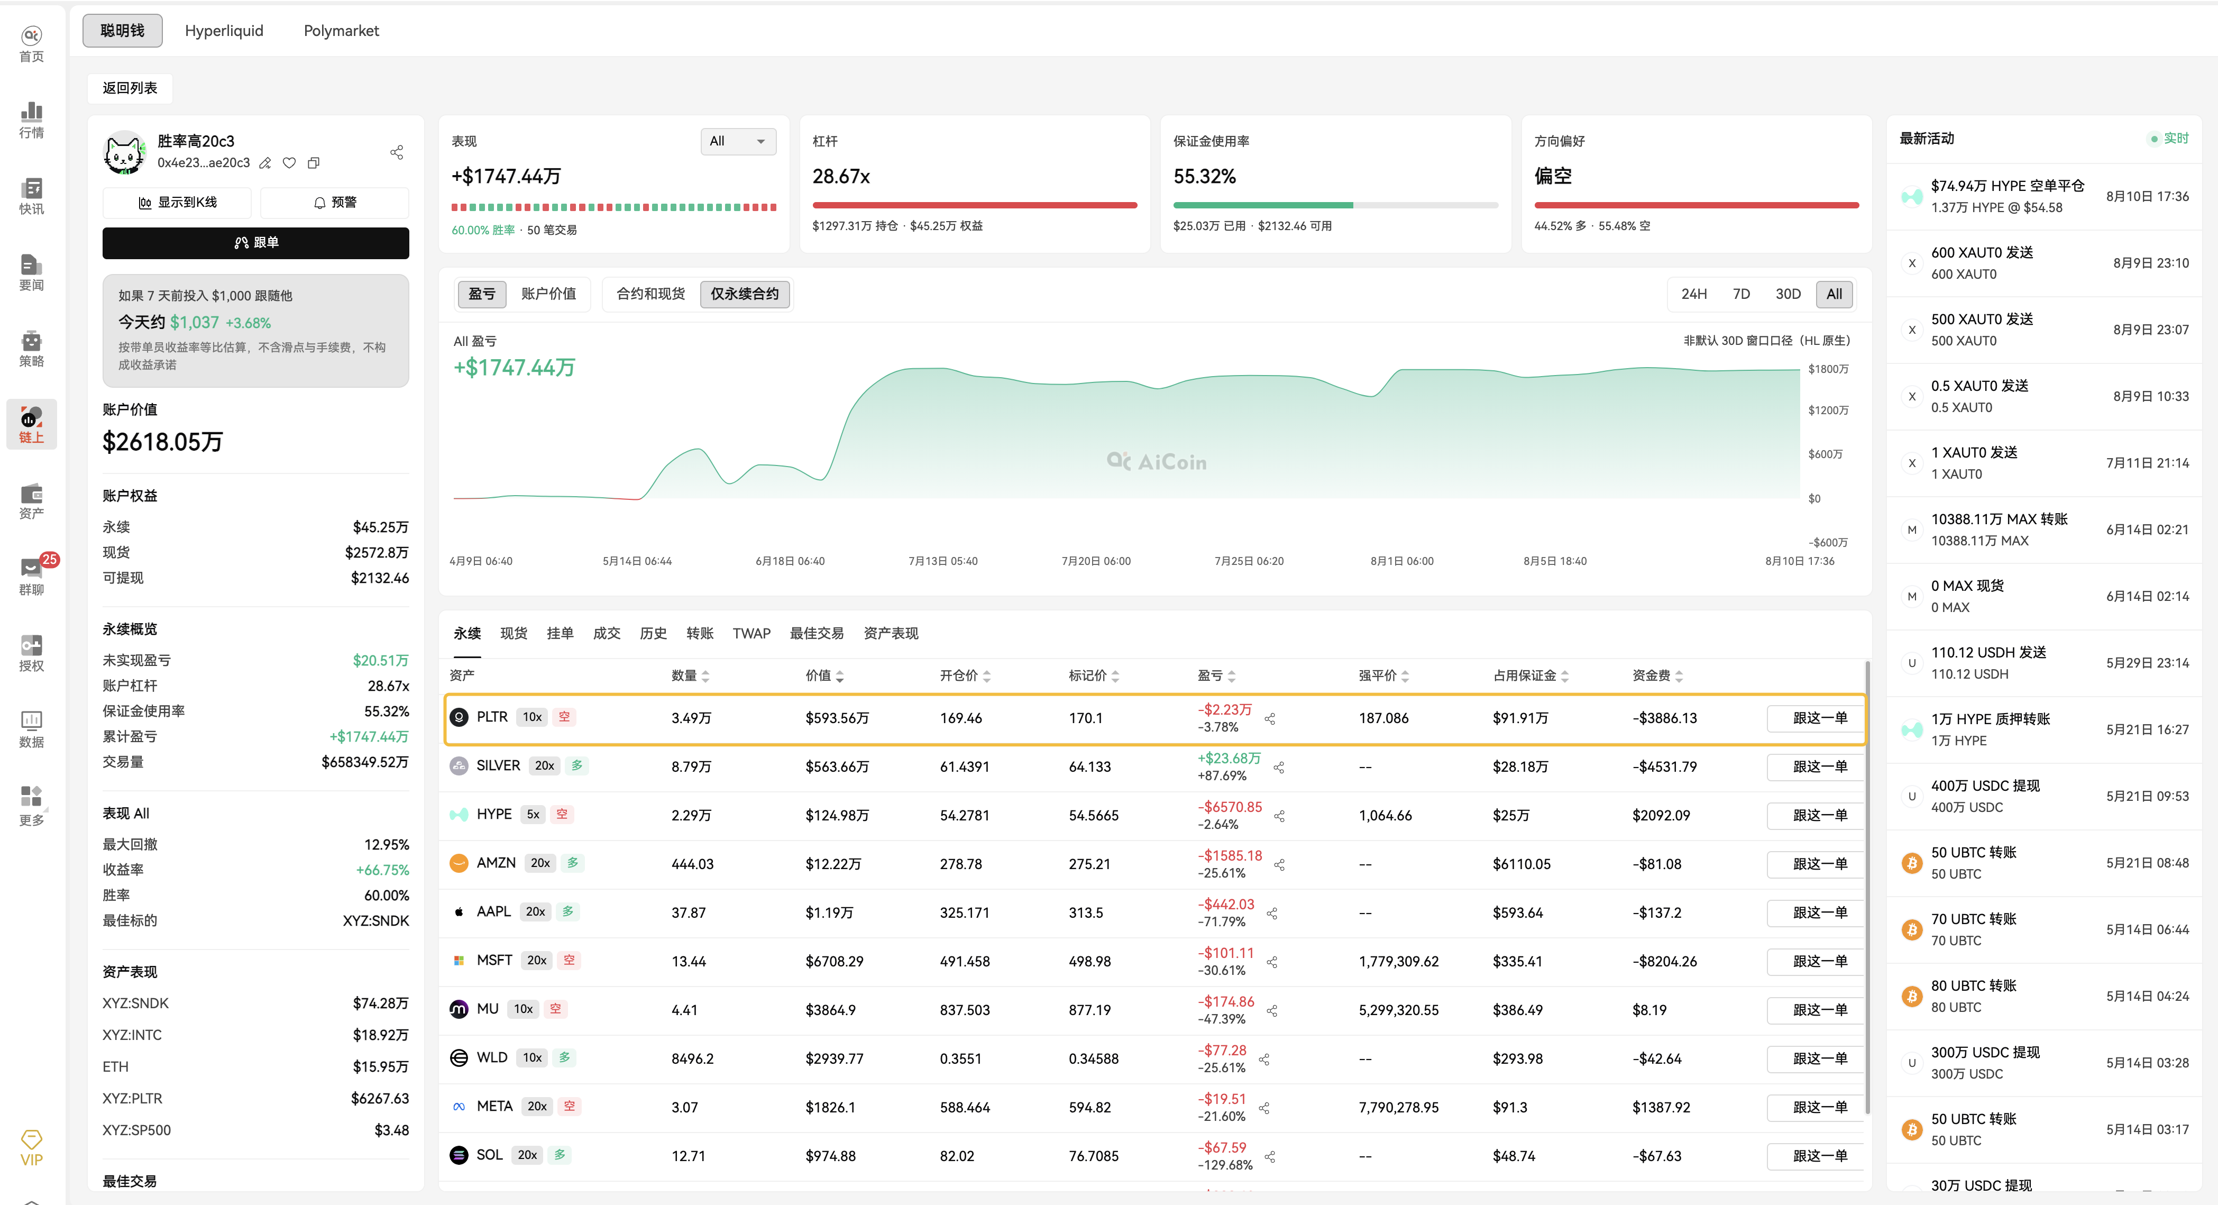This screenshot has height=1205, width=2218.
Task: Click the 返回列表 back button
Action: pos(129,88)
